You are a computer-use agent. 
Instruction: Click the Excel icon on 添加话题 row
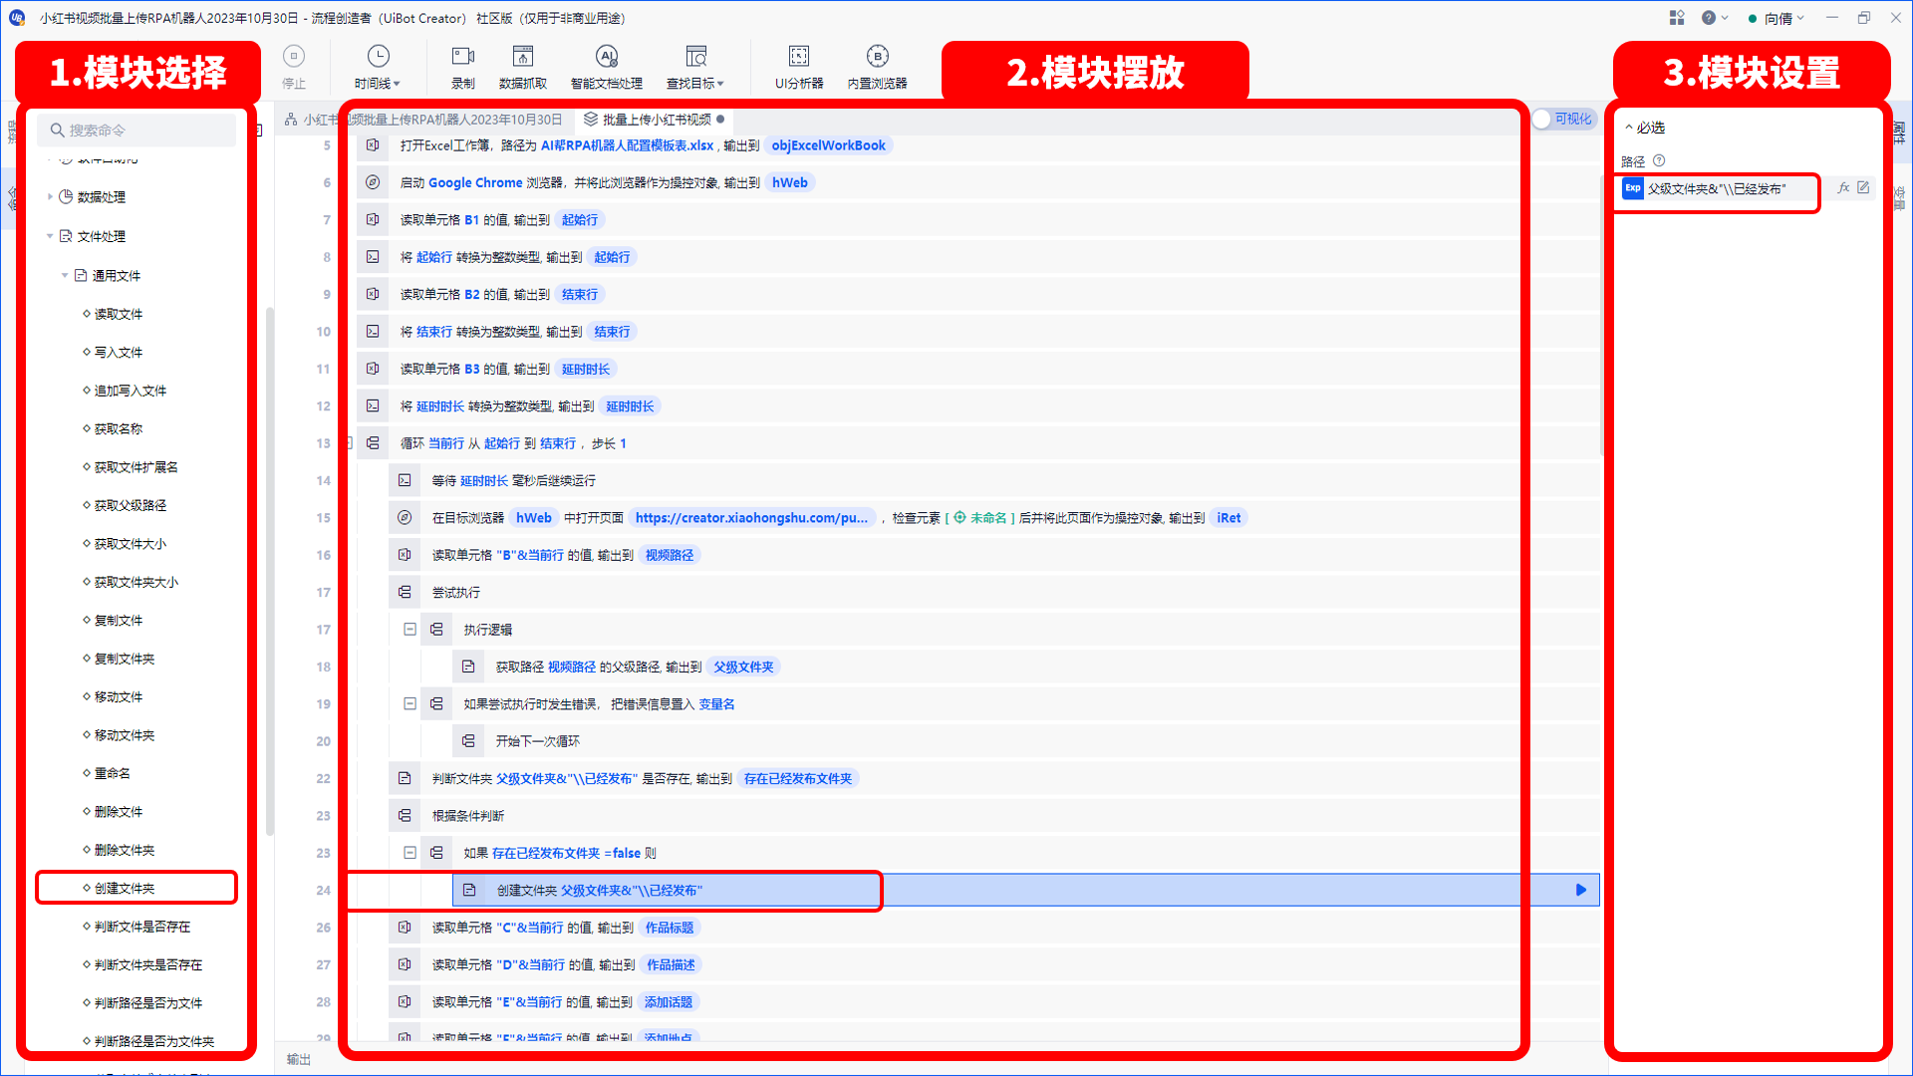click(405, 1002)
